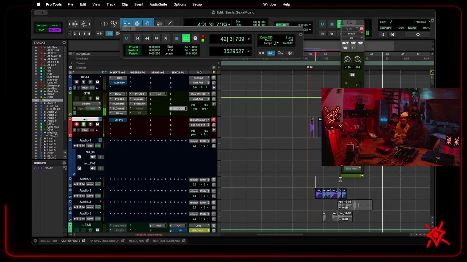The image size is (467, 262).
Task: Mute the BEAT track
Action: (x=97, y=82)
